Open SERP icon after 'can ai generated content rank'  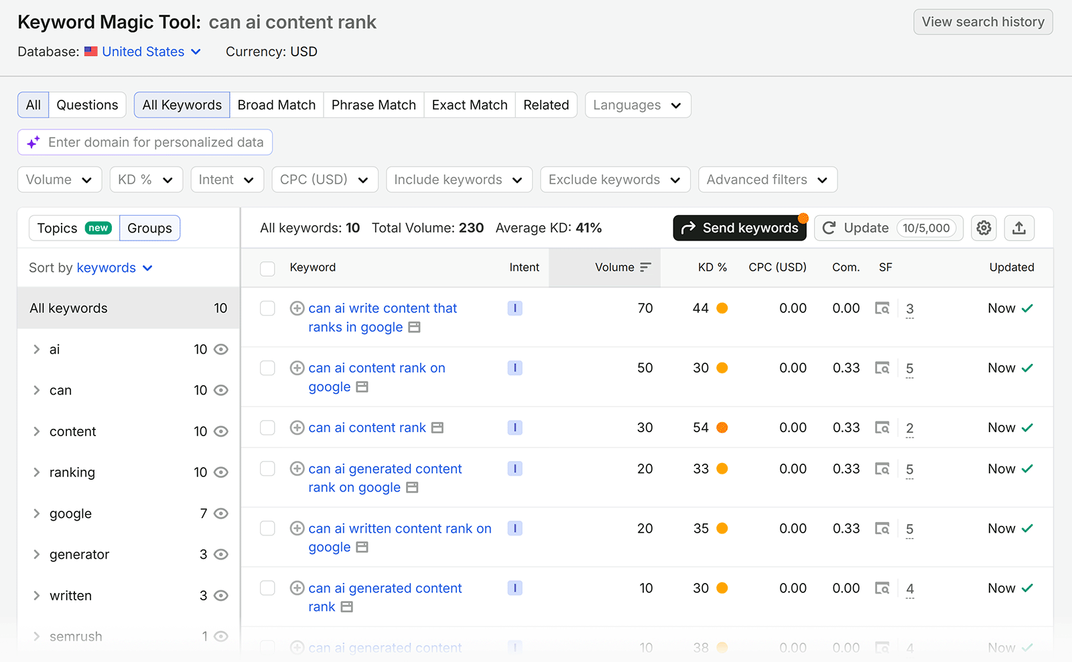coord(347,607)
